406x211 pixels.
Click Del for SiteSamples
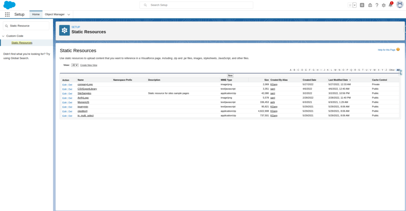70,93
